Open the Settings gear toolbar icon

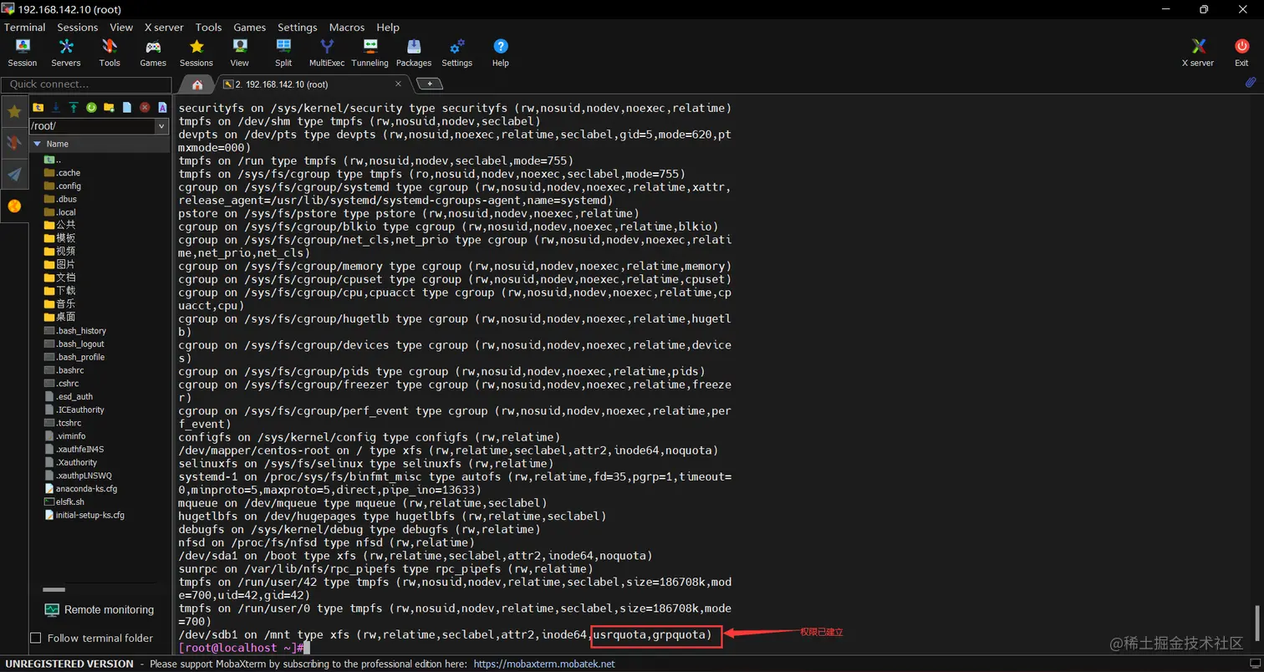click(457, 53)
